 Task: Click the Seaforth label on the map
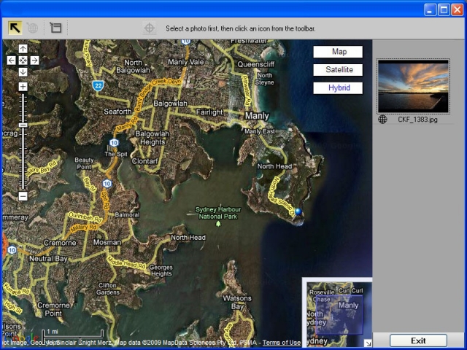117,112
